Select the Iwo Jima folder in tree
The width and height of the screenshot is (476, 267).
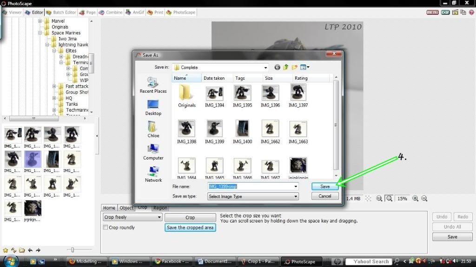coord(67,39)
